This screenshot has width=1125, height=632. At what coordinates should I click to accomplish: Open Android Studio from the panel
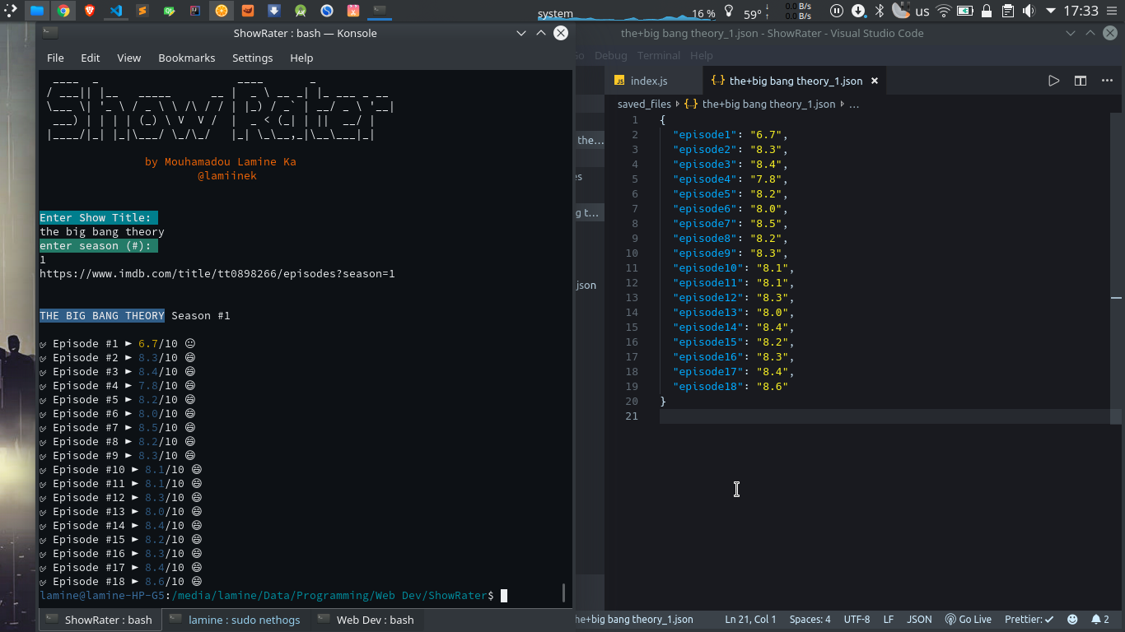(x=300, y=11)
